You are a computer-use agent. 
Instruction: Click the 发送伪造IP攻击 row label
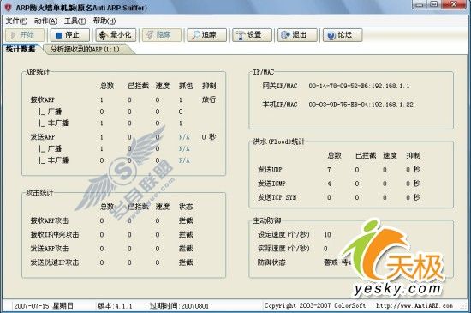click(55, 262)
